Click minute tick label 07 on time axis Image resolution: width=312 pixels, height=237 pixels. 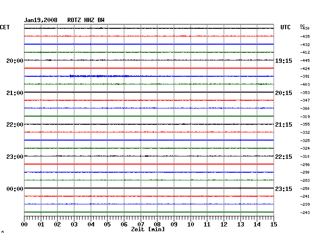(x=141, y=225)
